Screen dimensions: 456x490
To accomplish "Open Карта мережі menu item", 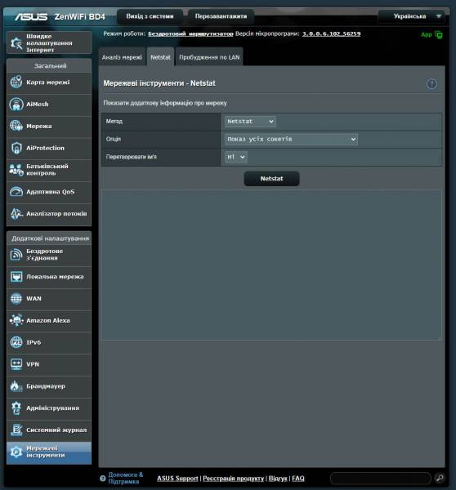I will (49, 82).
